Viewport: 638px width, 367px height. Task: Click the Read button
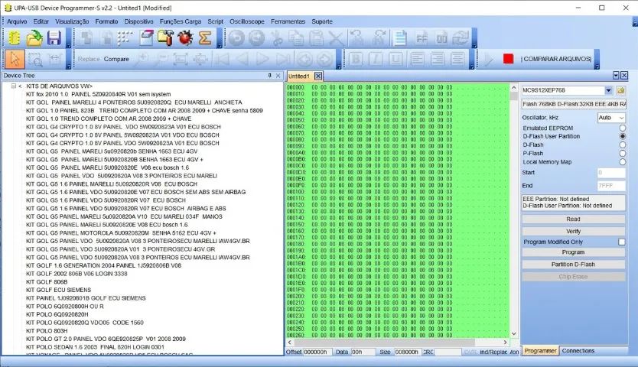click(573, 219)
